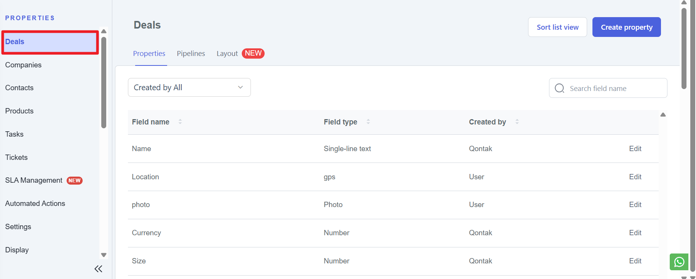Sort table by Field name arrows
The width and height of the screenshot is (696, 279).
[x=180, y=122]
